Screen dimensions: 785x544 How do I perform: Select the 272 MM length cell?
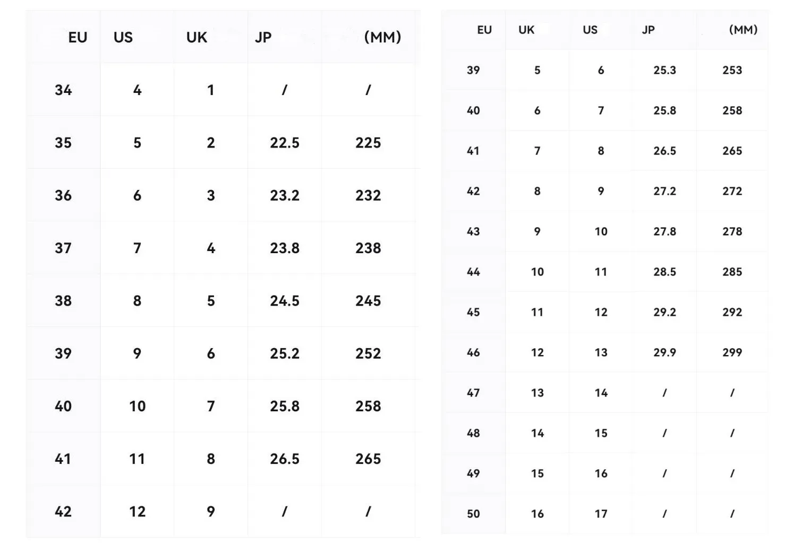(732, 191)
